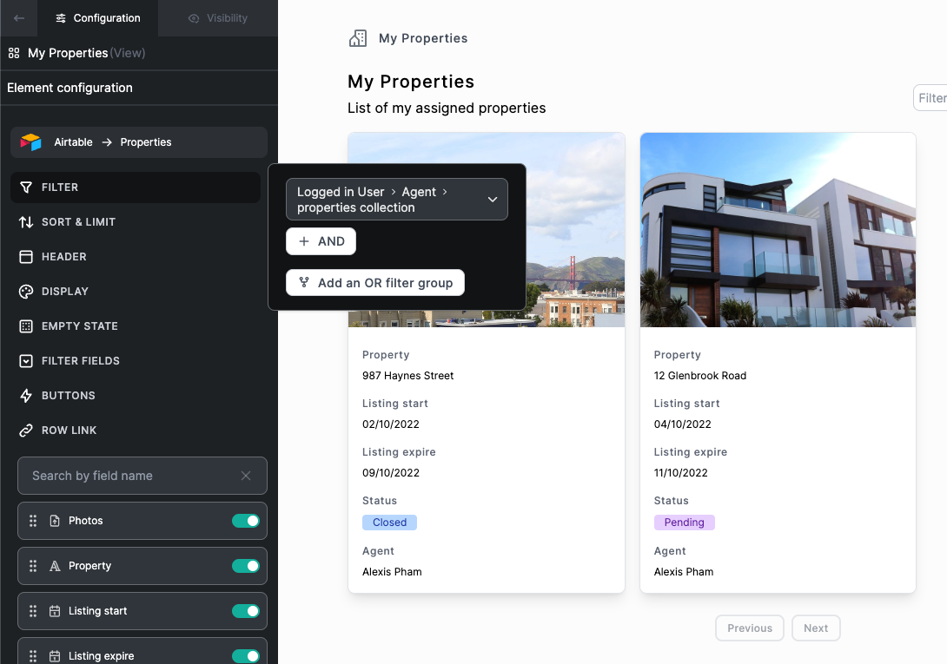
Task: Click the building icon beside My Properties
Action: [x=357, y=38]
